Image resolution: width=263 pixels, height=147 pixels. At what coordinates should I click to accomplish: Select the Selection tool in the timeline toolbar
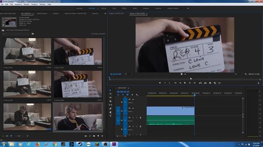coord(110,90)
